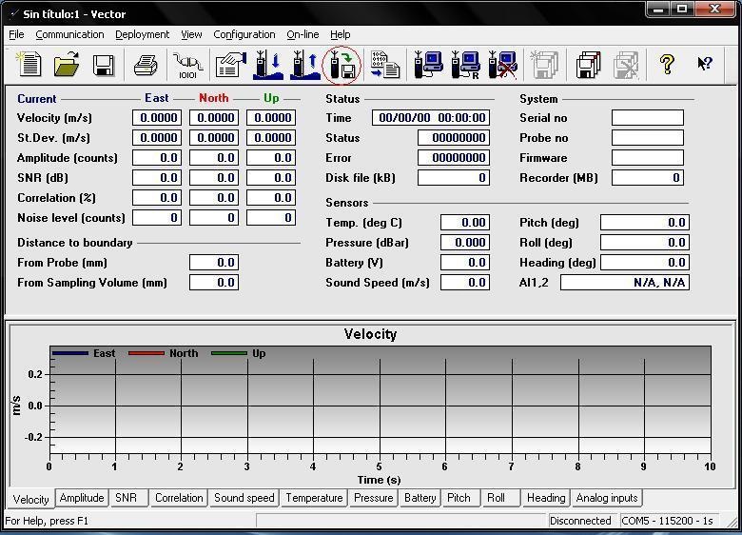The width and height of the screenshot is (742, 535).
Task: Click the greyed new disk file icon
Action: (544, 65)
